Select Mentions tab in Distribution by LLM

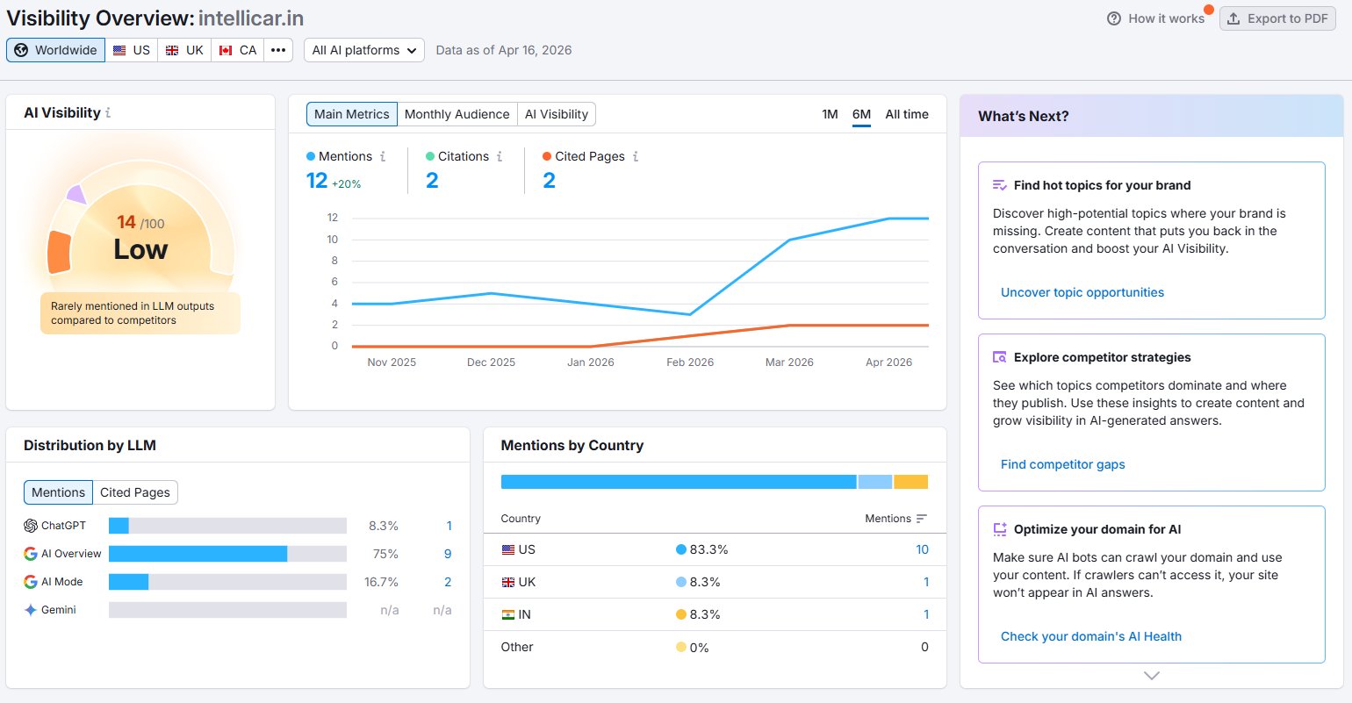click(58, 492)
